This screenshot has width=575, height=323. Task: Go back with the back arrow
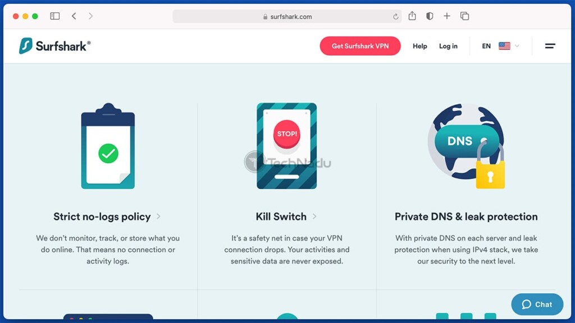pyautogui.click(x=74, y=16)
